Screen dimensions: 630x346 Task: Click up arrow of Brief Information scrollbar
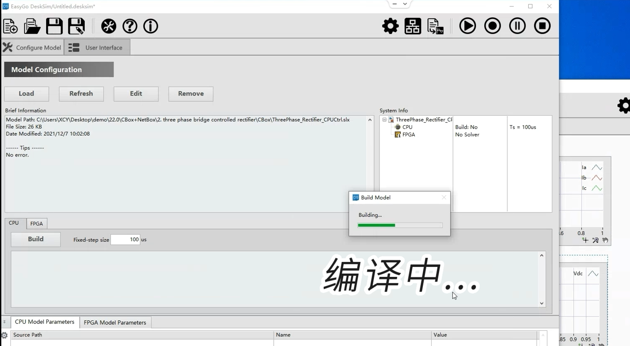(370, 120)
